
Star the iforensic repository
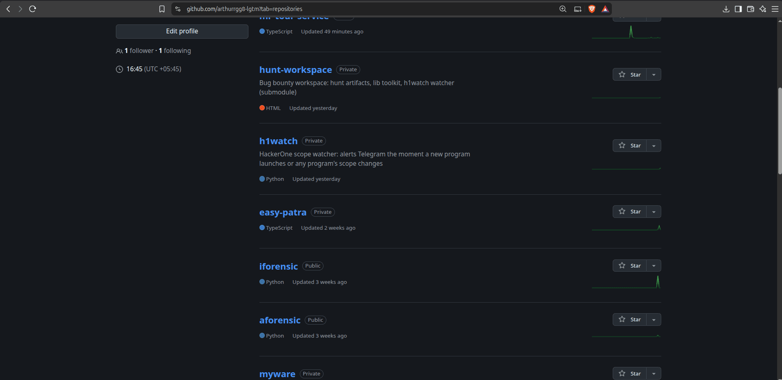click(629, 266)
